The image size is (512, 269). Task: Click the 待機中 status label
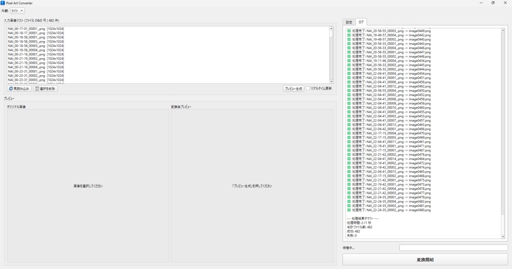click(348, 248)
